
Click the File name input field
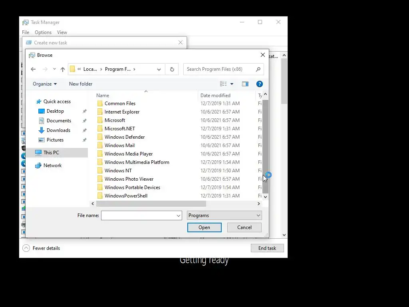(x=139, y=215)
